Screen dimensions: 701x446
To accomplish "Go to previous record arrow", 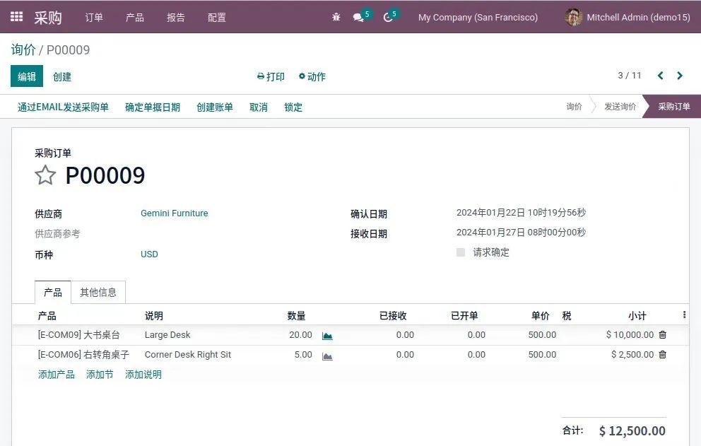I will tap(661, 76).
